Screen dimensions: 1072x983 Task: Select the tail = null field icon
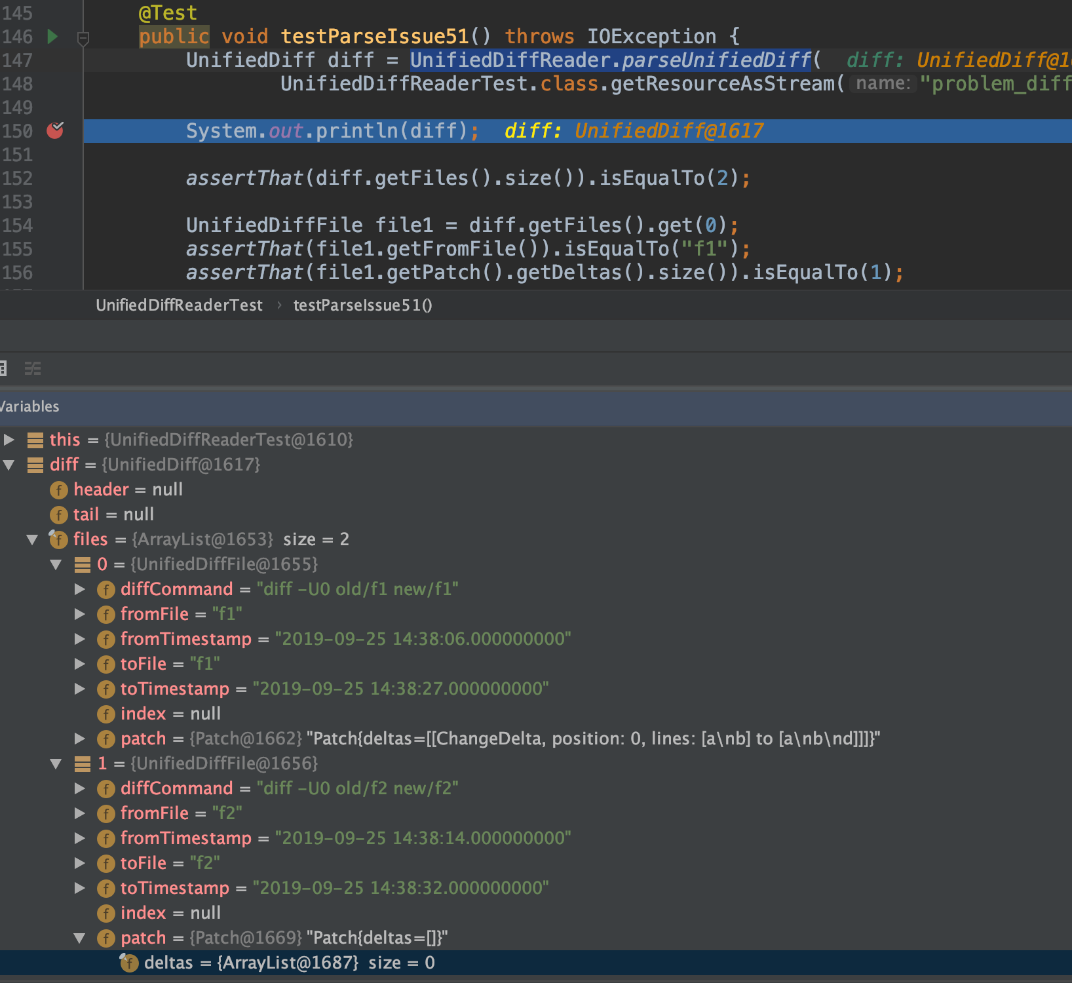(x=59, y=514)
